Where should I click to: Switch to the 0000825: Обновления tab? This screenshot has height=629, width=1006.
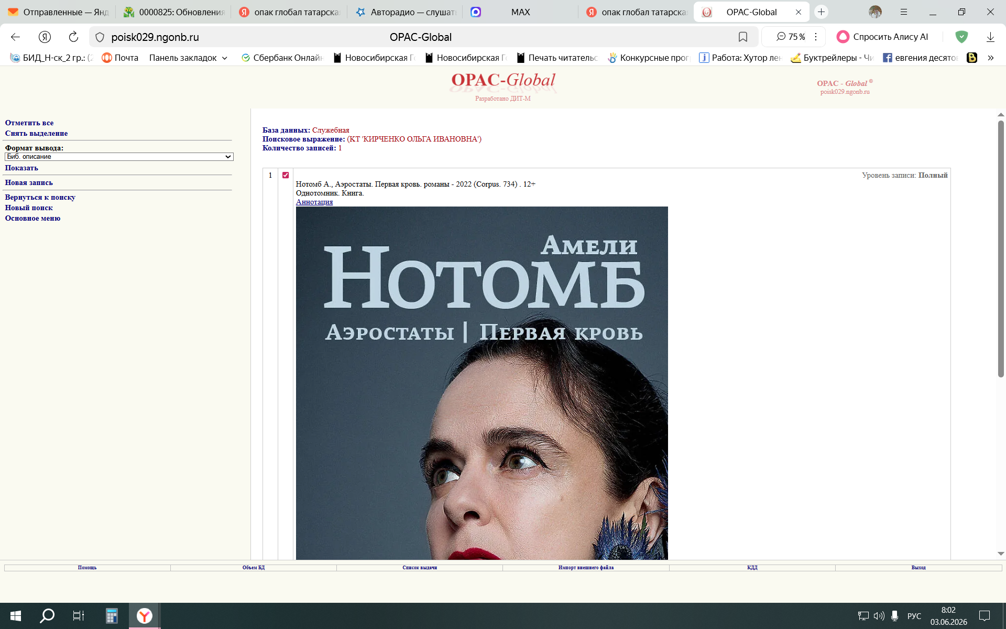(x=173, y=12)
